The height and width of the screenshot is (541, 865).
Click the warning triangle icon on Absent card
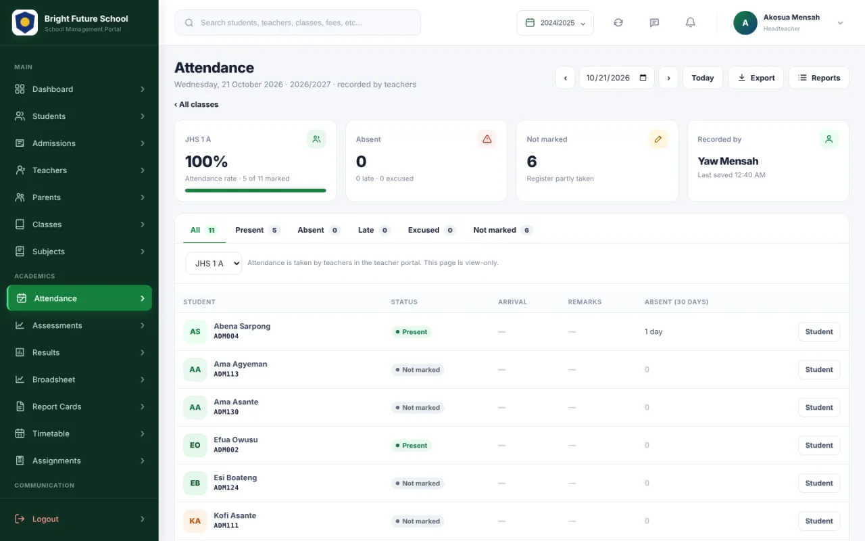(487, 139)
